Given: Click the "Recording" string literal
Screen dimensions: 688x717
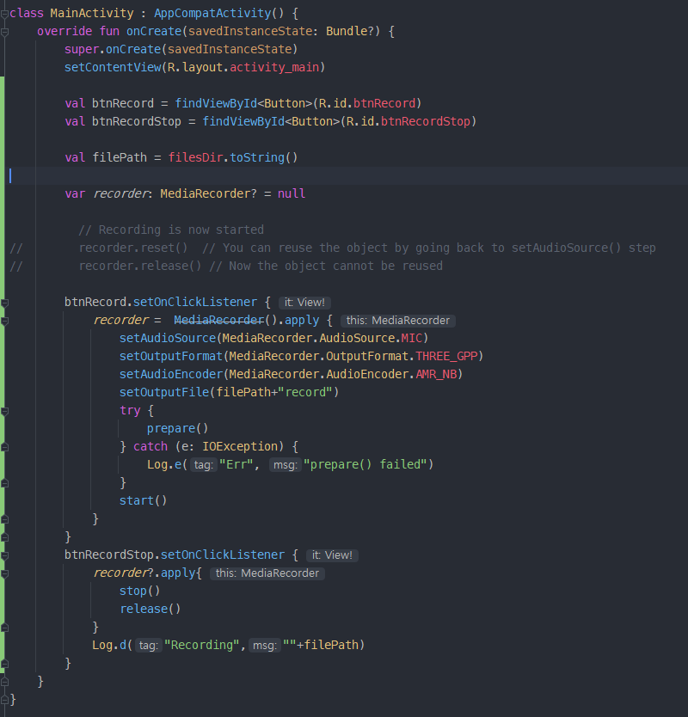Looking at the screenshot, I should click(202, 645).
